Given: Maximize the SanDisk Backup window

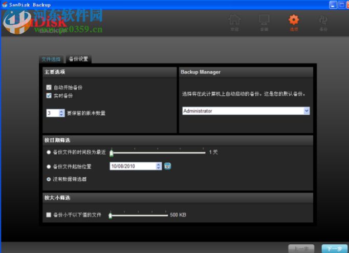Looking at the screenshot, I should pyautogui.click(x=341, y=5).
